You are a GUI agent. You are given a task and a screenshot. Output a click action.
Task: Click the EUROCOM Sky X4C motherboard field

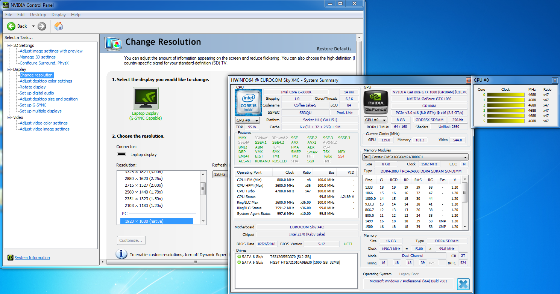[x=307, y=227]
